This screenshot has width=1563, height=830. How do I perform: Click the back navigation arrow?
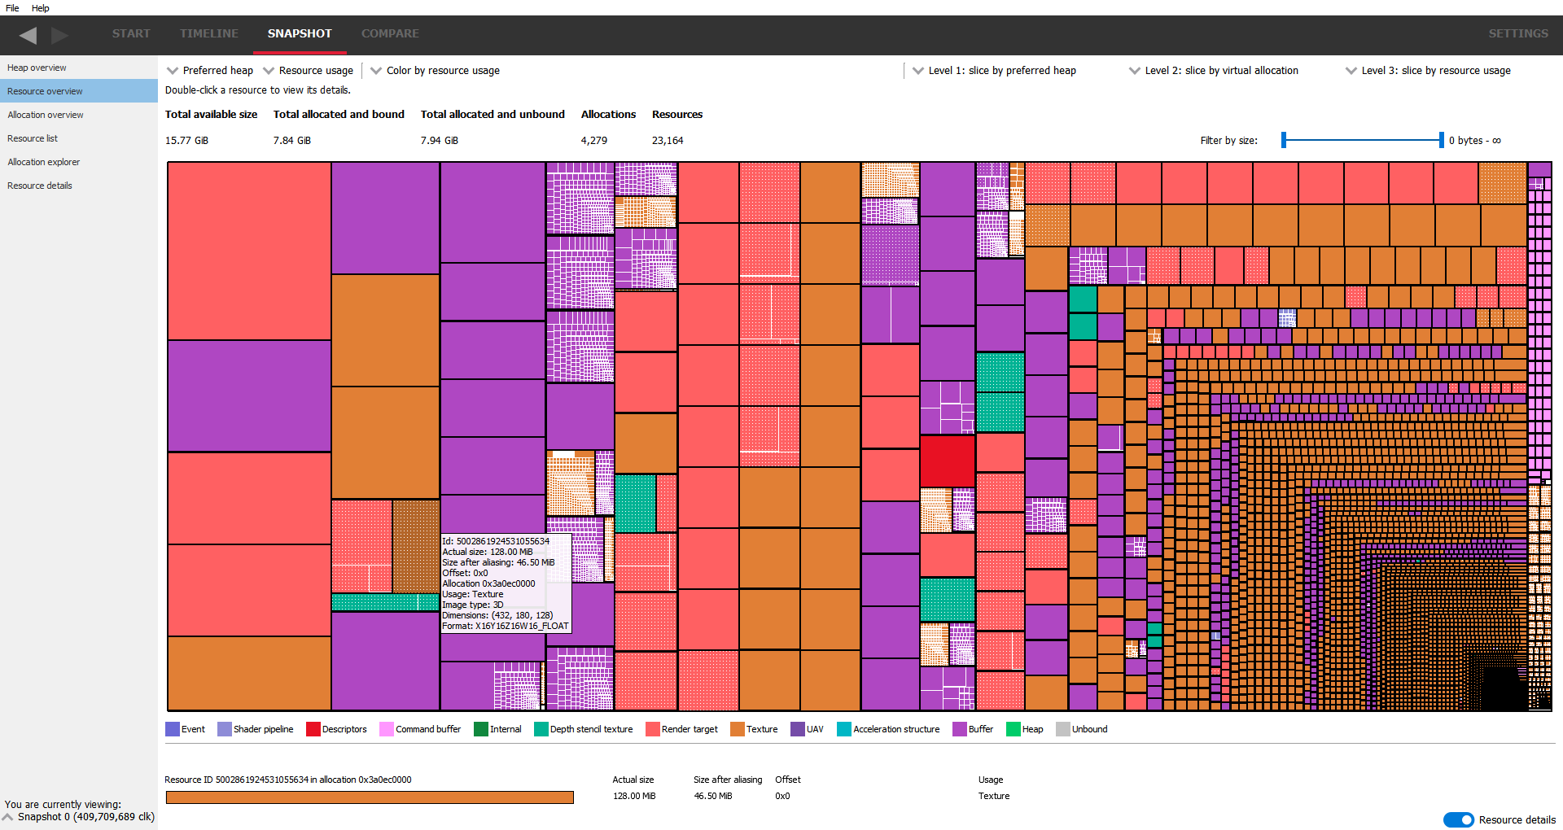(x=28, y=36)
